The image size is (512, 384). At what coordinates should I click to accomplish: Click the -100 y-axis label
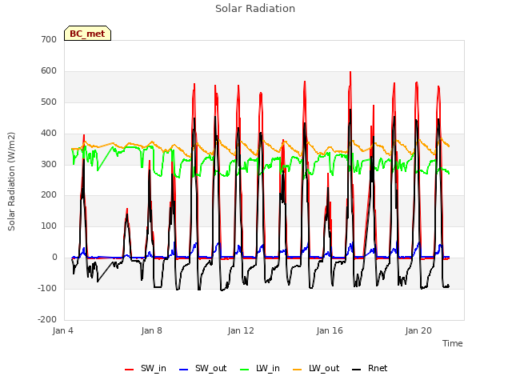click(47, 288)
